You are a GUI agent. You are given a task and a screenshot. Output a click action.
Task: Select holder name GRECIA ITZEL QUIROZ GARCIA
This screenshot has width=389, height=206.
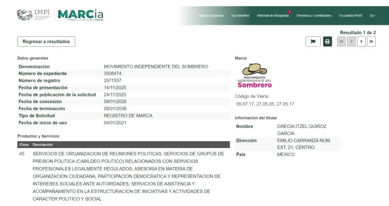click(x=302, y=130)
